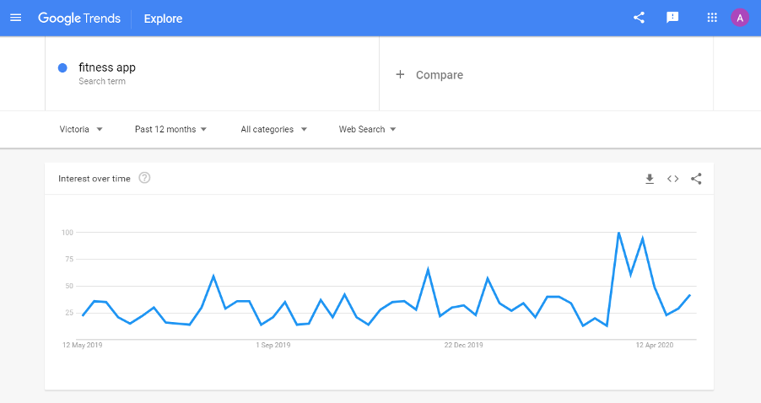761x403 pixels.
Task: Open the account avatar "A"
Action: pyautogui.click(x=740, y=18)
